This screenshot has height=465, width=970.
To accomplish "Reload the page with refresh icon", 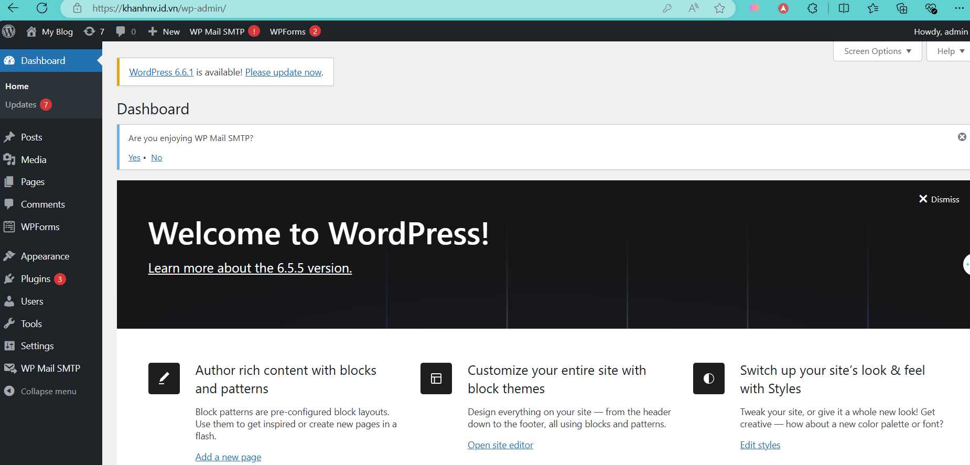I will (42, 8).
